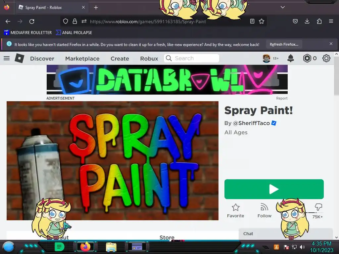Click the roblox.com address bar URL
The height and width of the screenshot is (254, 339).
[148, 21]
